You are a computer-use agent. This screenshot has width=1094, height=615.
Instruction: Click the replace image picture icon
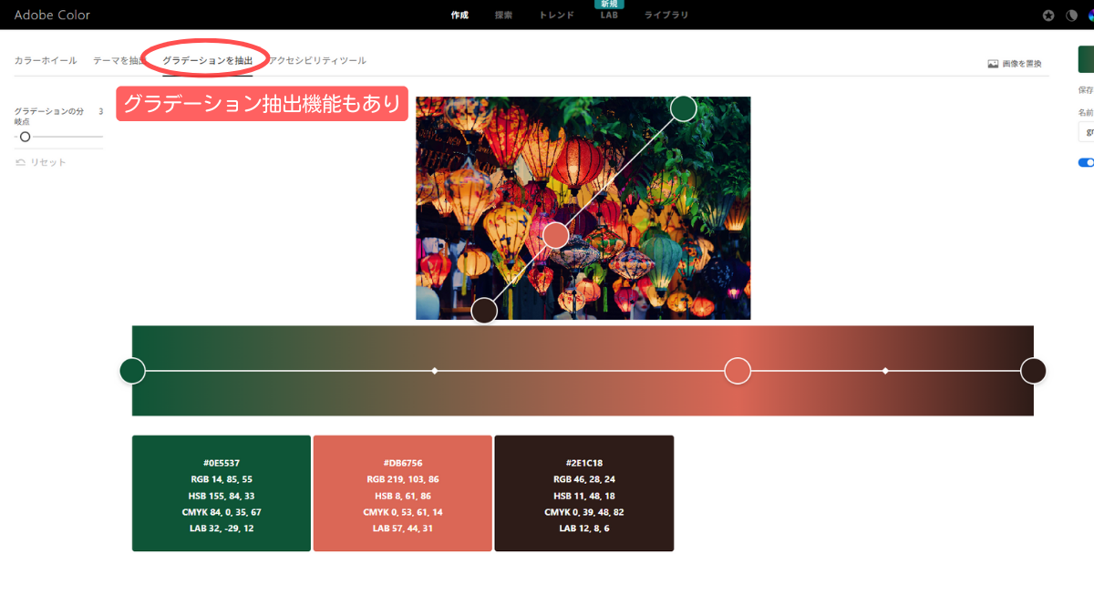pyautogui.click(x=993, y=64)
